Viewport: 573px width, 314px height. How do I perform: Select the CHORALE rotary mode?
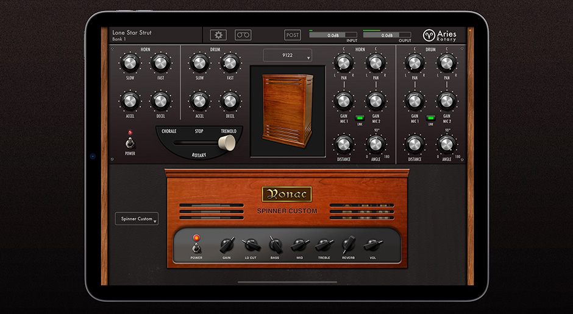pos(169,131)
